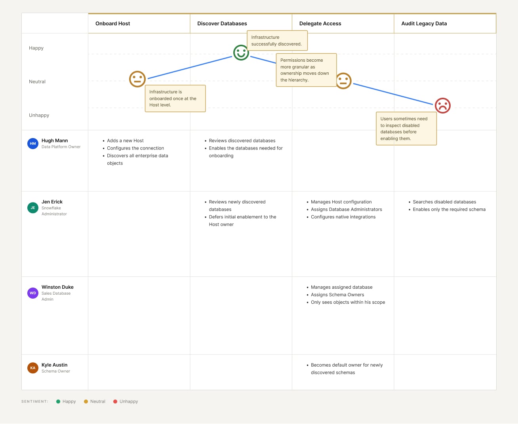Click the yellow Neutral legend dot

point(86,401)
